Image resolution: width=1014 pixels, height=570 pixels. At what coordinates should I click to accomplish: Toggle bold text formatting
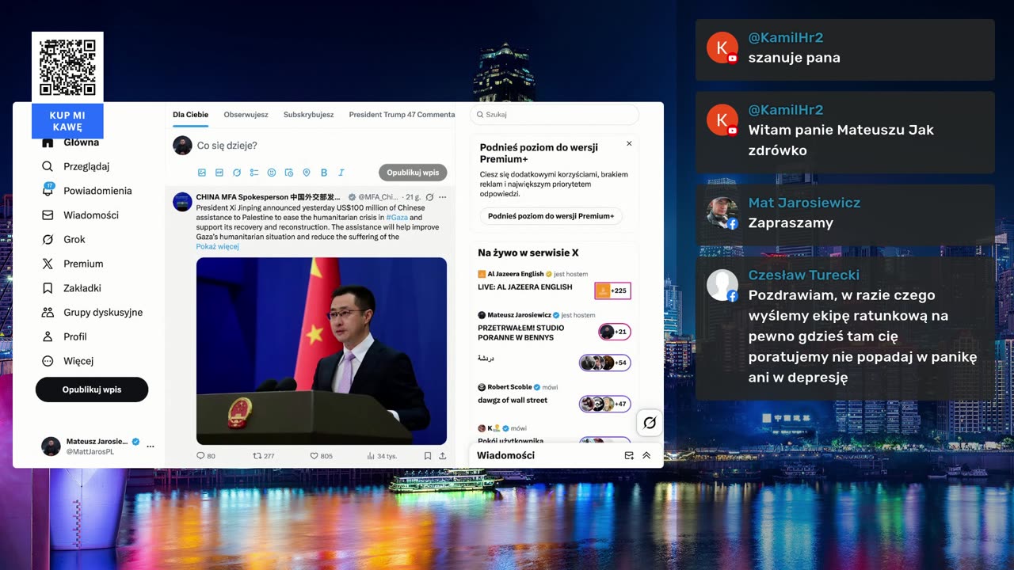tap(324, 173)
